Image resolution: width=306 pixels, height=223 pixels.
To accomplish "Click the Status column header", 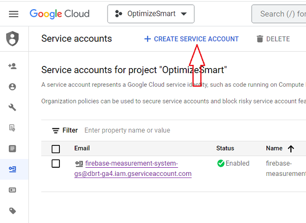I will click(225, 148).
